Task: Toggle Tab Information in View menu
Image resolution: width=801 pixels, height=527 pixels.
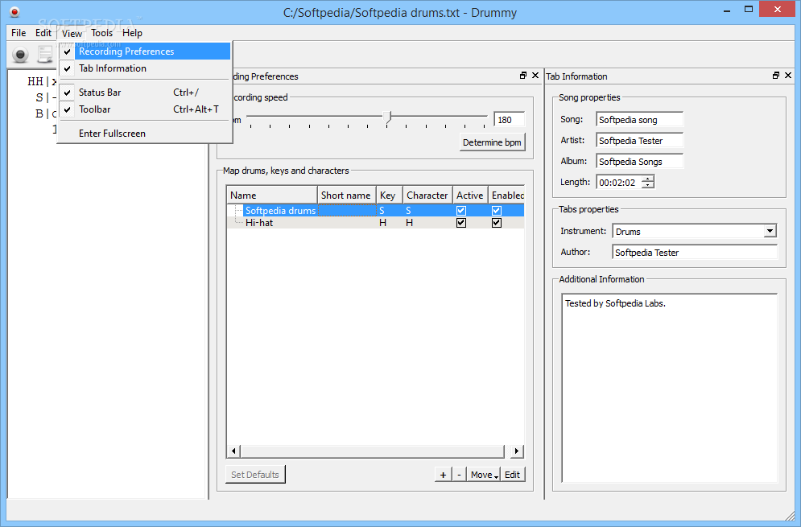Action: point(145,68)
